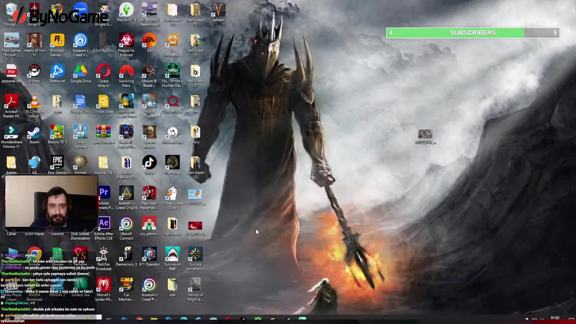Image resolution: width=576 pixels, height=324 pixels.
Task: Launch Ubisoft Connect shortcut
Action: click(x=126, y=229)
